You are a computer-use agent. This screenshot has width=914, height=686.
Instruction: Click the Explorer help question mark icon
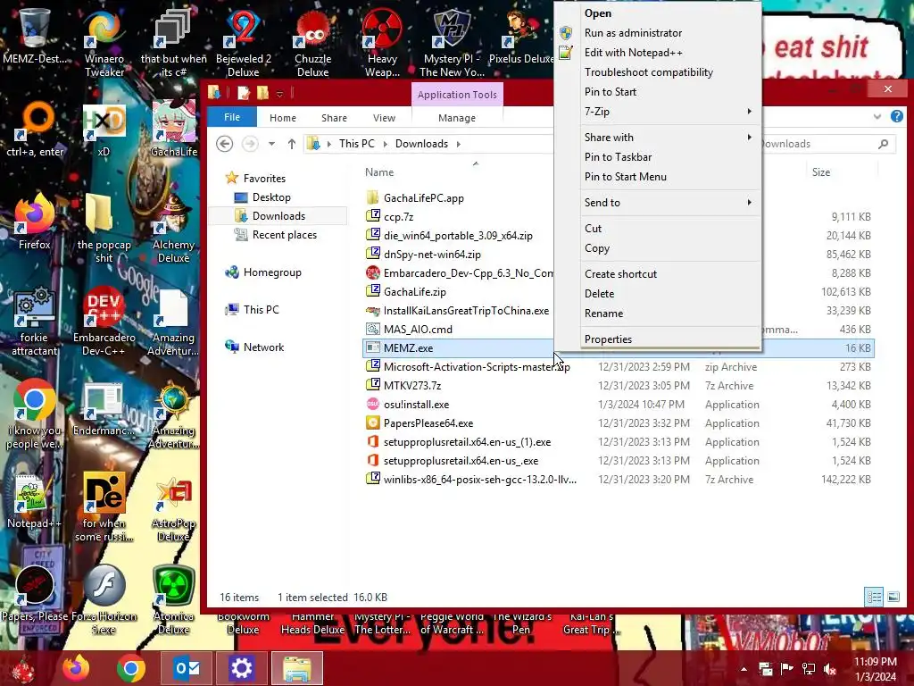[896, 117]
